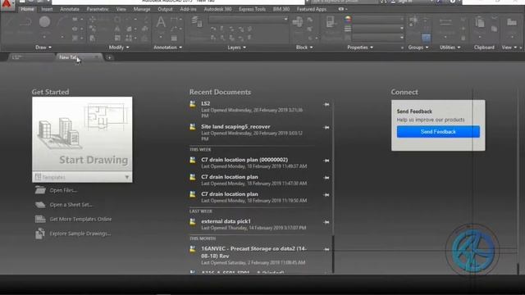Add a new tab with plus button
This screenshot has height=295, width=525.
(x=109, y=57)
